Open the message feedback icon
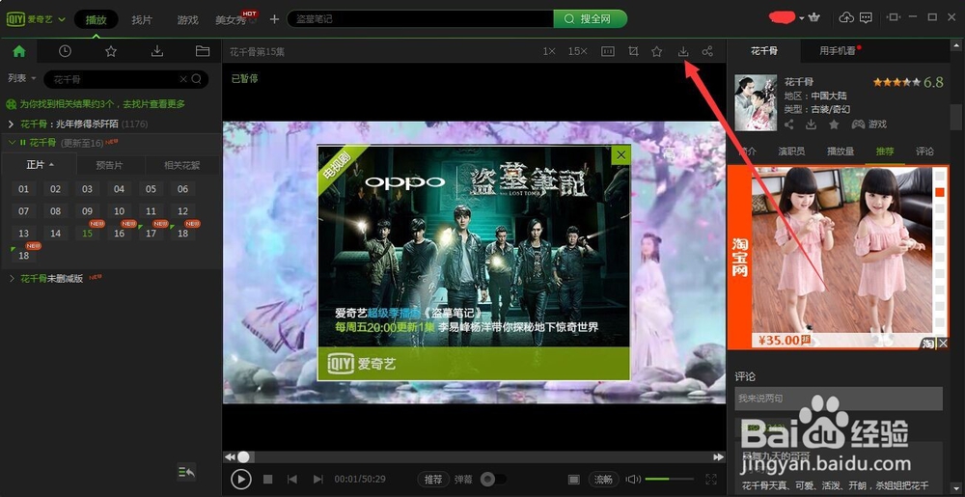The image size is (965, 497). coord(866,17)
